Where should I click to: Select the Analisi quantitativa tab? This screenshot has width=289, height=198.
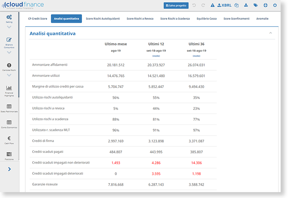[x=66, y=19]
